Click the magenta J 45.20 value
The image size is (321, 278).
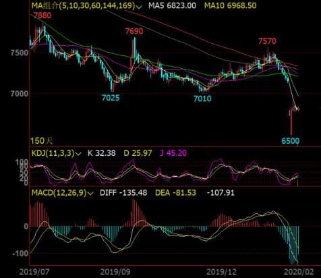[x=173, y=153]
